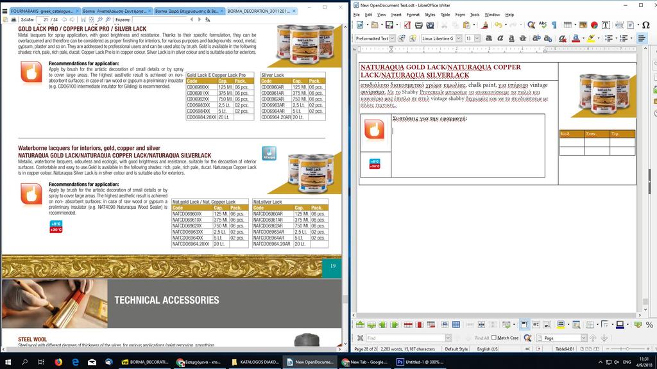Viewport: 657px width, 369px height.
Task: Toggle Align Left paragraph button
Action: [x=642, y=38]
